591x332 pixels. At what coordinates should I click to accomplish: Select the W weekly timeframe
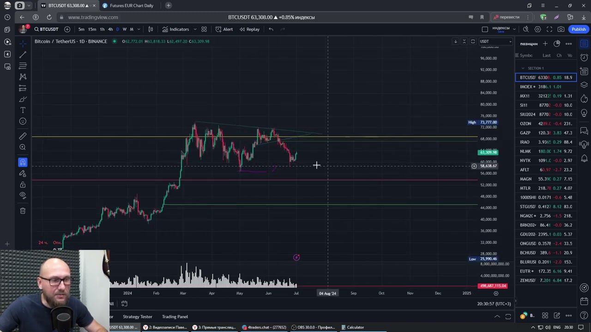(x=124, y=29)
